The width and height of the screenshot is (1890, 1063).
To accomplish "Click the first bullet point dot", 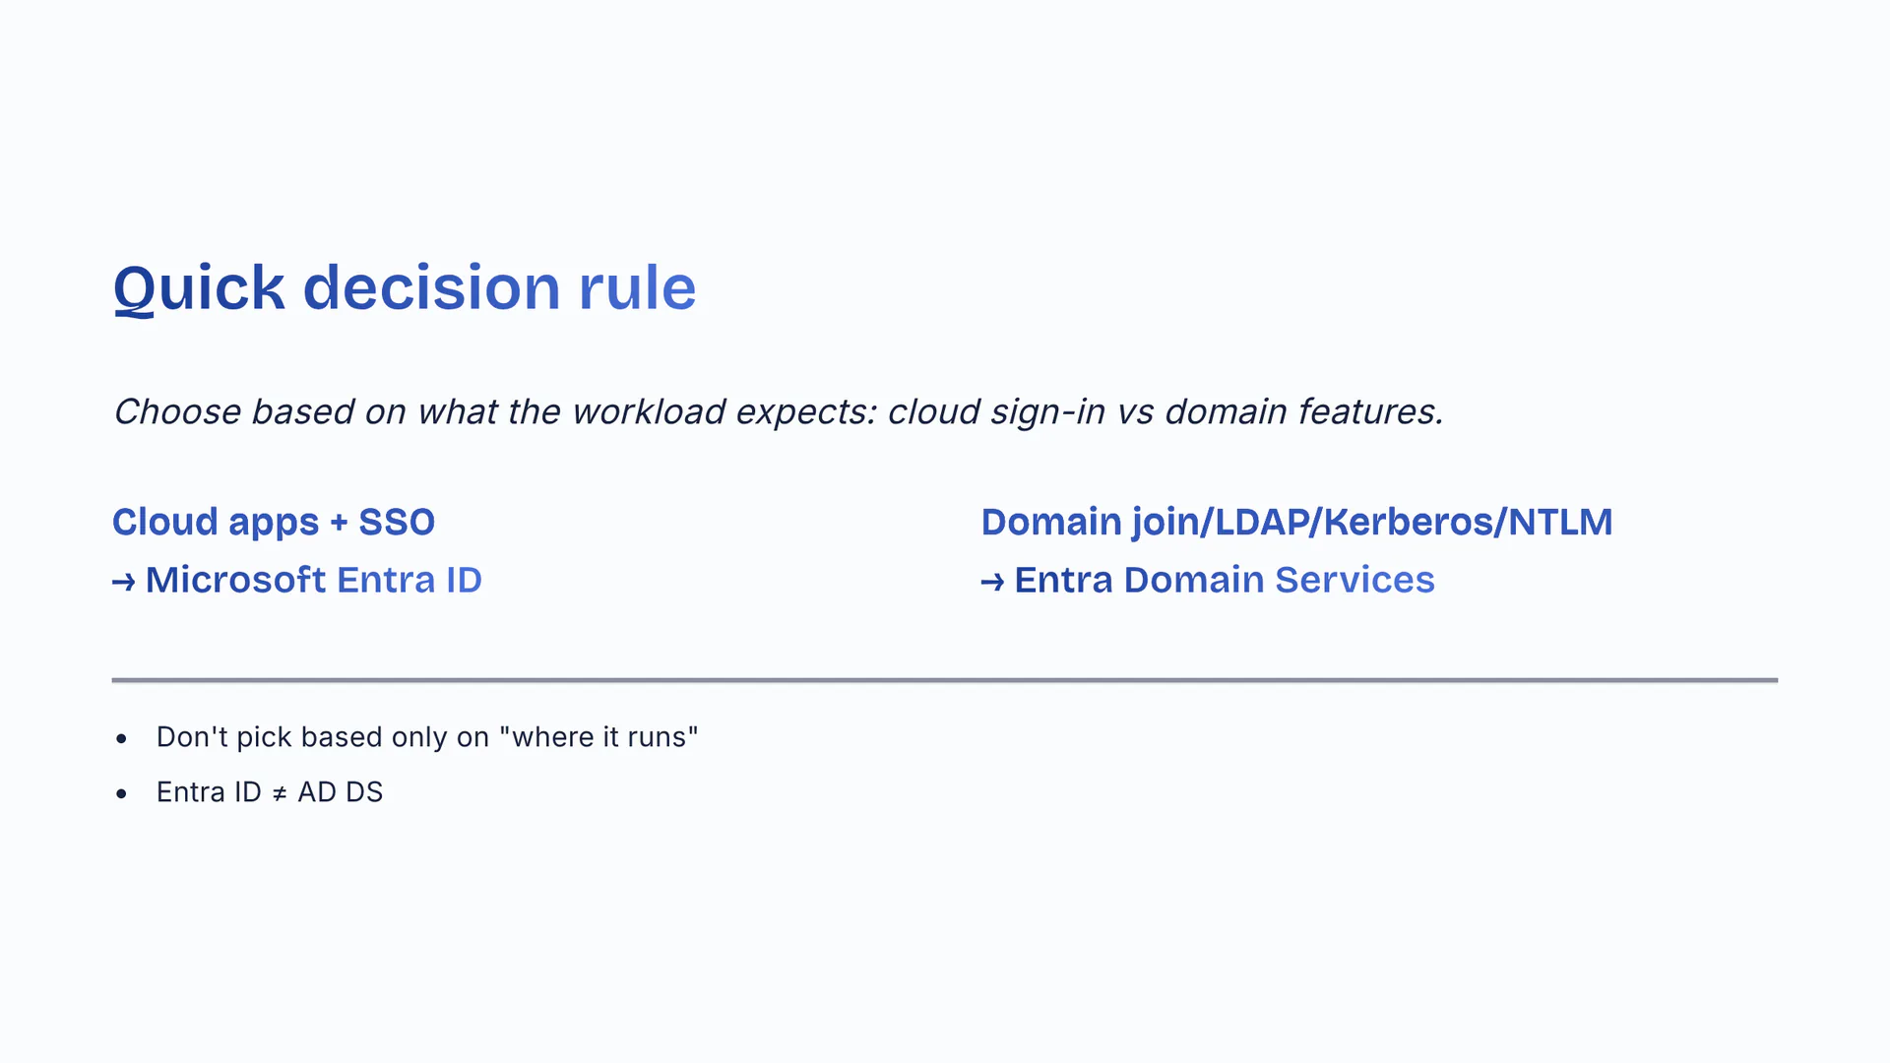I will coord(121,738).
